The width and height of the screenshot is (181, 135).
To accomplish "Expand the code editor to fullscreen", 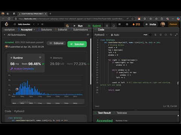I will (176, 35).
